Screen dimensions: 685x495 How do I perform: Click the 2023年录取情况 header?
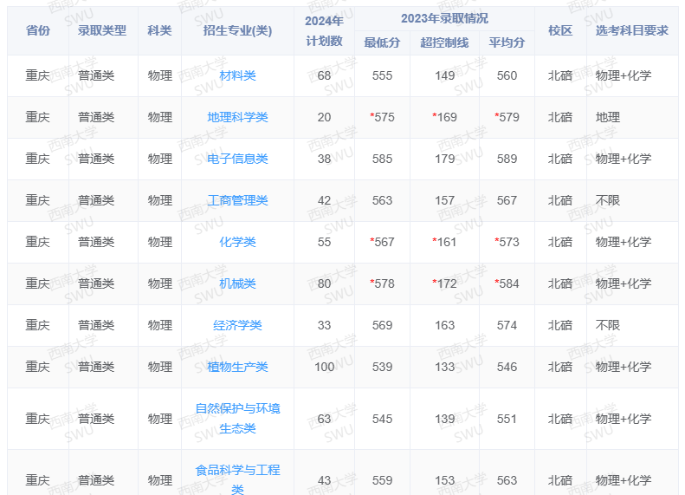pyautogui.click(x=444, y=18)
